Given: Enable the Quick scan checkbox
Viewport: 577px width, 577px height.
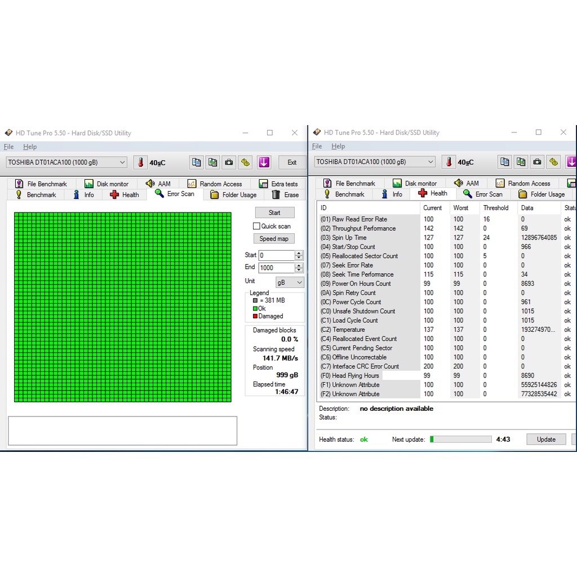Looking at the screenshot, I should point(256,226).
